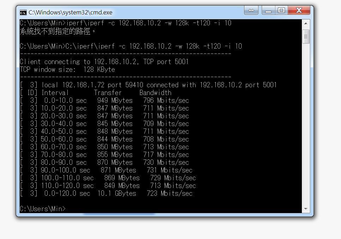Maximize the cmd.exe window
This screenshot has height=239, width=341.
pyautogui.click(x=281, y=10)
